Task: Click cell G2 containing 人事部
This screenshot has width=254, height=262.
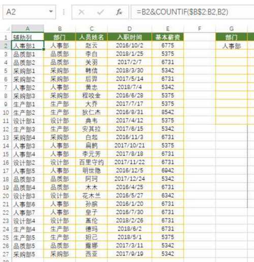Action: 231,46
